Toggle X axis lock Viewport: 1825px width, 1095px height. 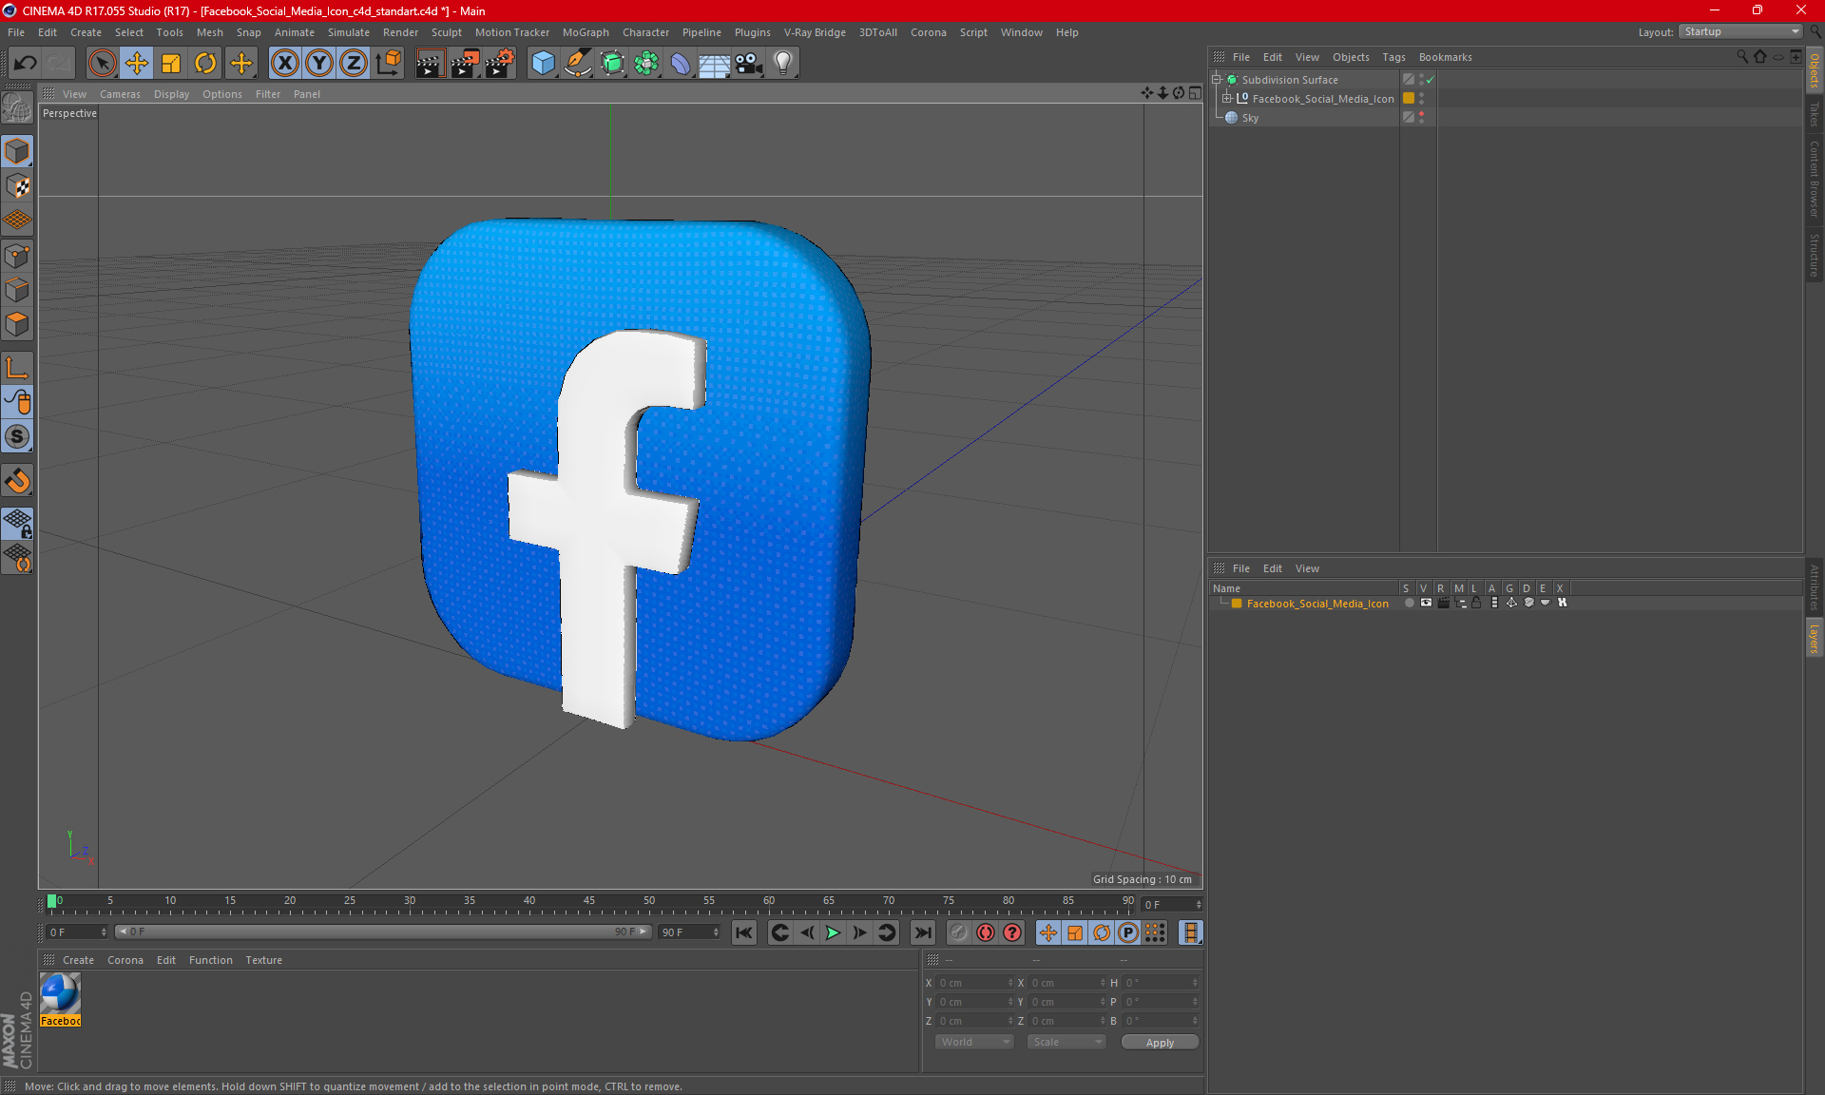tap(284, 63)
